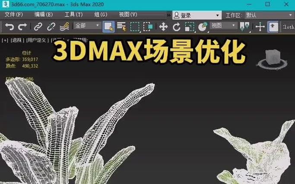Minimize the 3ds Max window
This screenshot has height=184, width=295.
point(249,4)
